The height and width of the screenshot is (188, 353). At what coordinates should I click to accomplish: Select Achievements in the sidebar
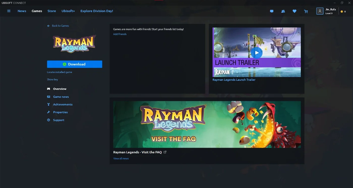coord(63,104)
